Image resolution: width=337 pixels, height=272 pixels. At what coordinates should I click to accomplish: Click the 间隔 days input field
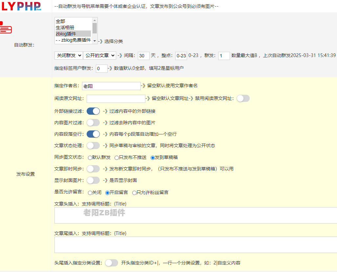[143, 56]
